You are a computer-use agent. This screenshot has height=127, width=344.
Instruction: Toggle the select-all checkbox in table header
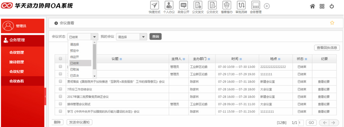coord(60,59)
